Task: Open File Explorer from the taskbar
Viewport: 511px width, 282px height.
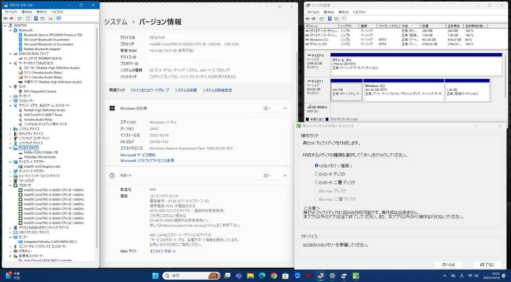Action: click(250, 276)
